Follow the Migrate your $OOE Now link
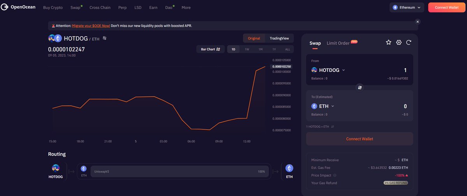 (91, 26)
